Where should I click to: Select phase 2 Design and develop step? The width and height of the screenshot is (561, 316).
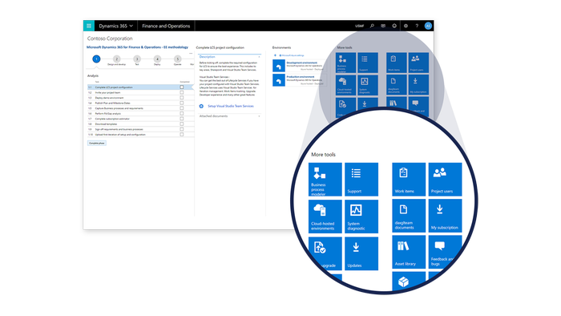point(117,59)
